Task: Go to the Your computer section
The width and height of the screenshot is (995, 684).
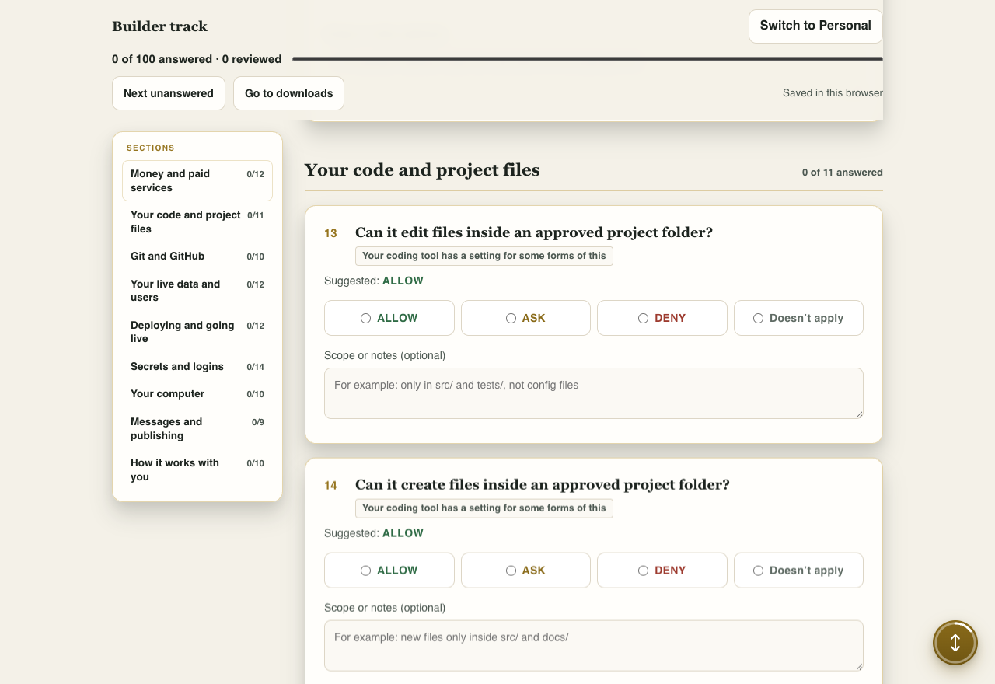Action: (197, 394)
